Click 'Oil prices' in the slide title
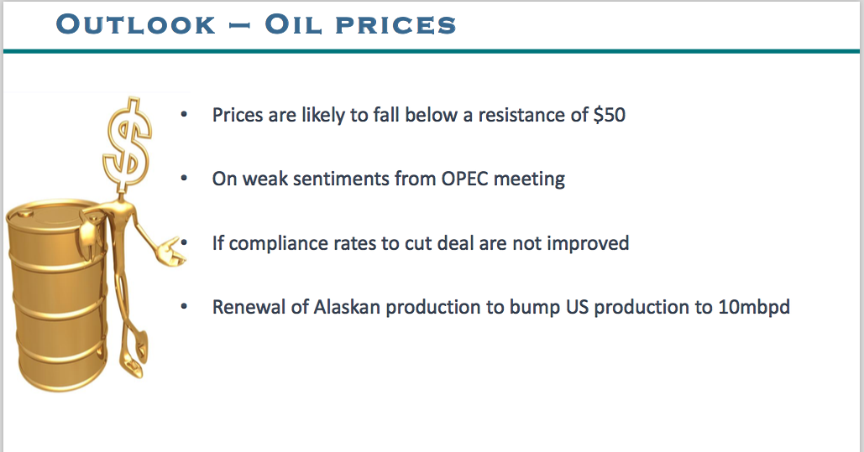This screenshot has width=864, height=452. click(x=360, y=24)
